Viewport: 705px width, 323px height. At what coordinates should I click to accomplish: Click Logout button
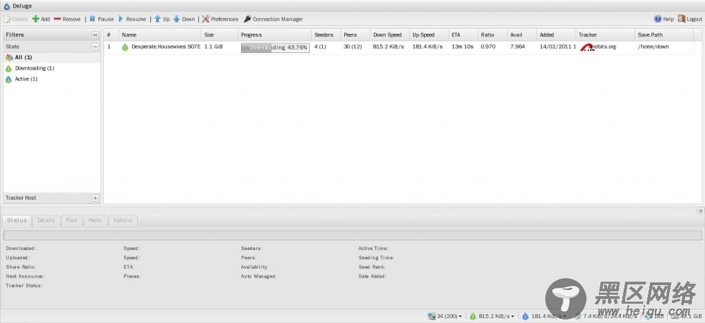click(690, 19)
